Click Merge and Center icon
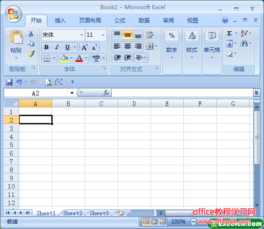Image resolution: width=264 pixels, height=229 pixels. (x=150, y=46)
